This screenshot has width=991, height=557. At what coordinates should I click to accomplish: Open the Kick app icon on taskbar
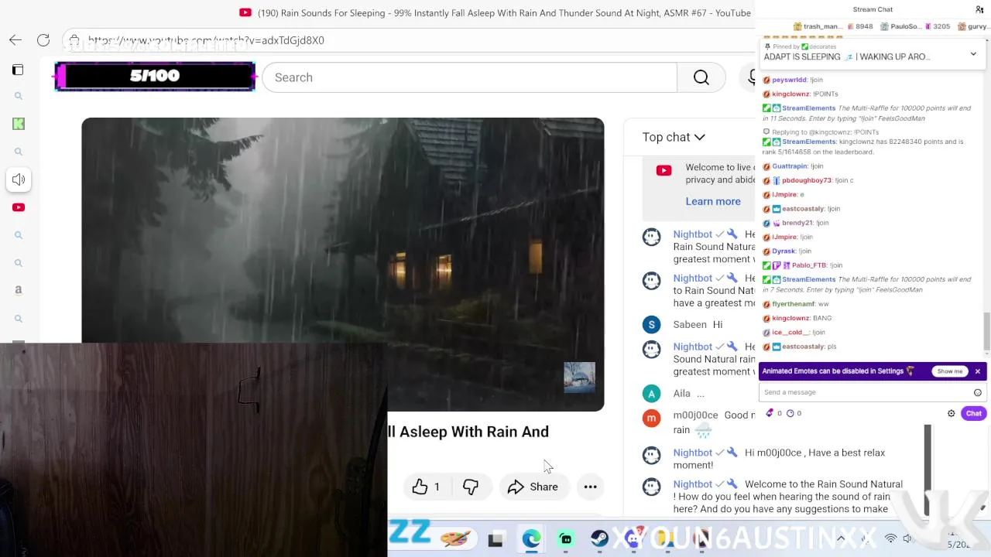click(x=566, y=539)
